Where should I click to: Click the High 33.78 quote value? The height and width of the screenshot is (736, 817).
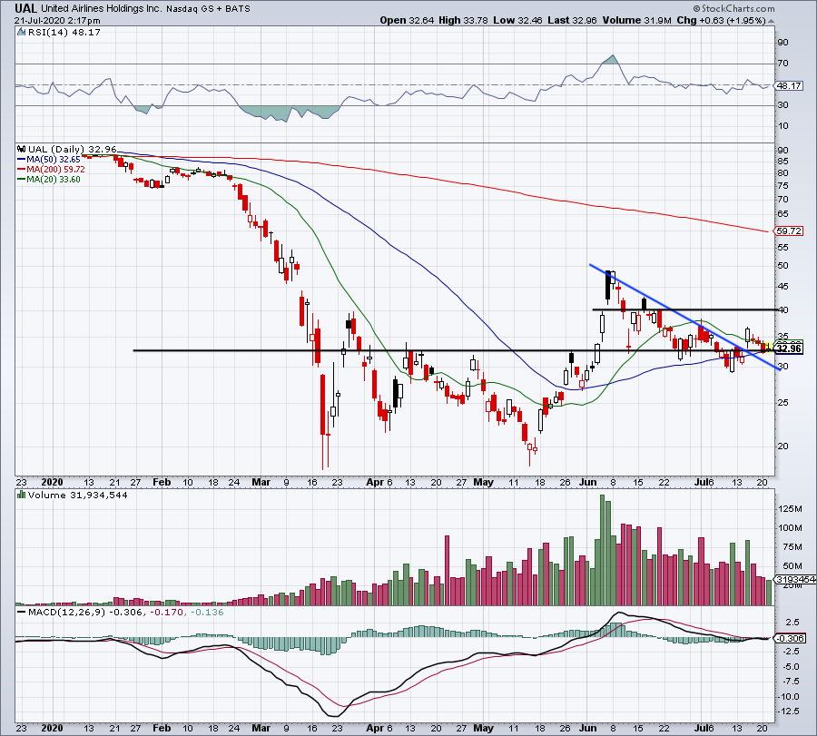pos(463,20)
